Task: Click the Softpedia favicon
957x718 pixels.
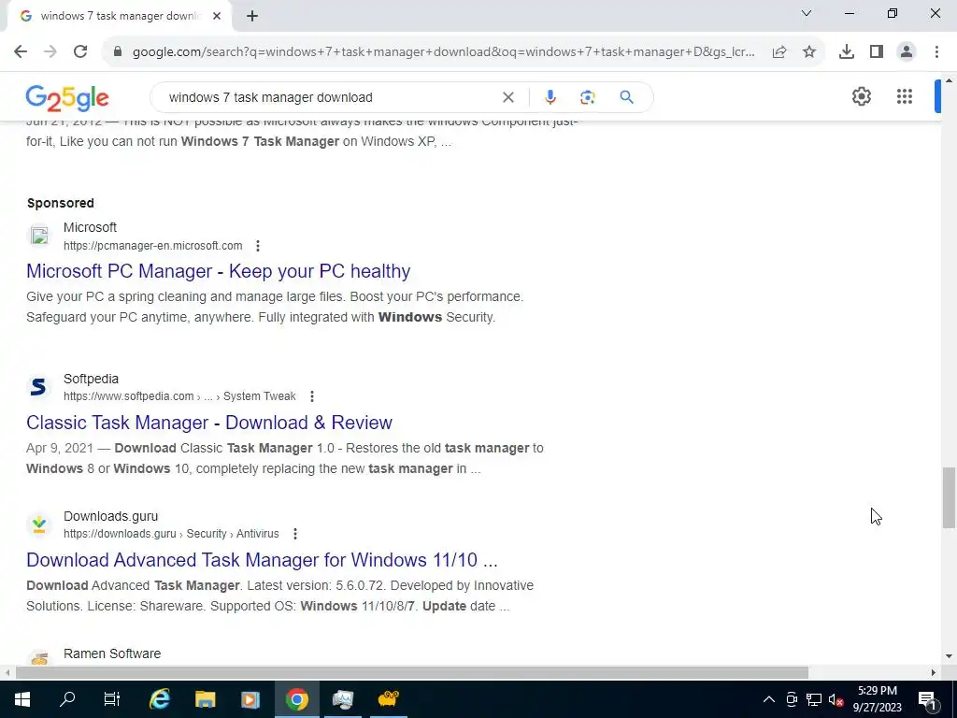Action: coord(38,387)
